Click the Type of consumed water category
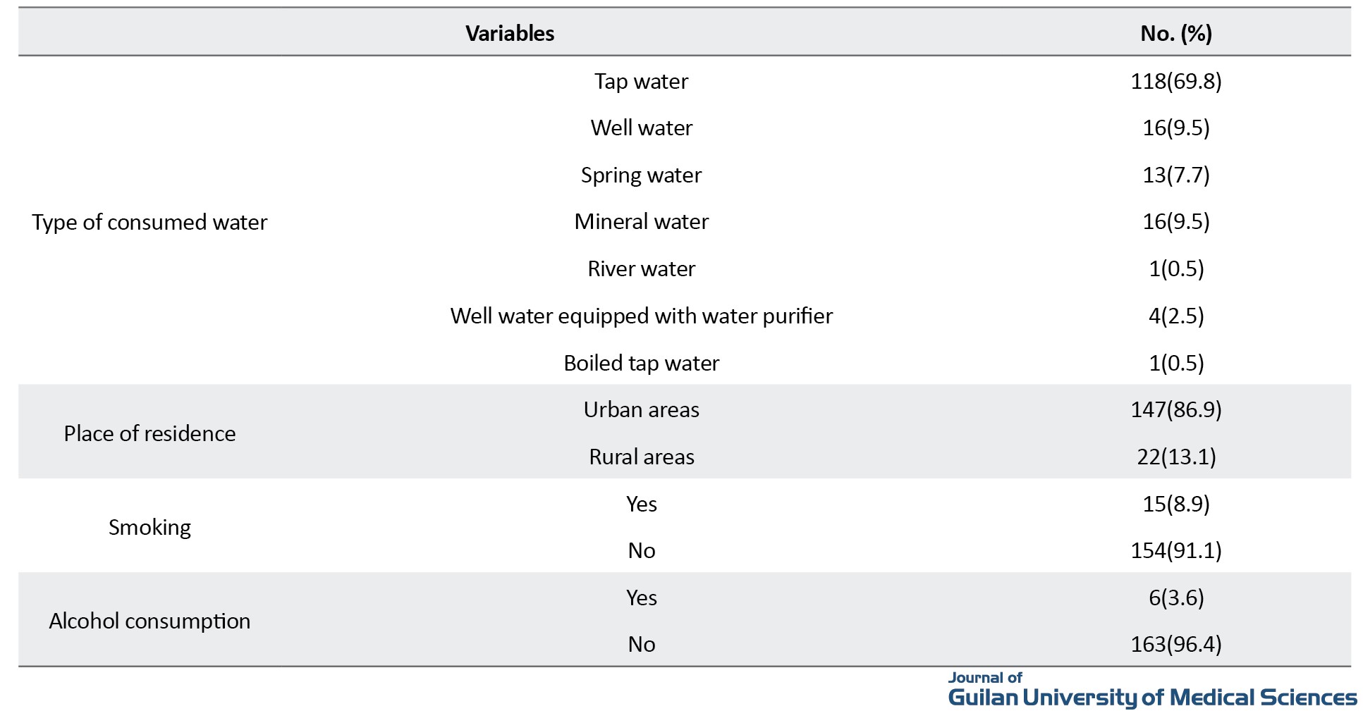Viewport: 1363px width, 718px height. click(x=149, y=222)
